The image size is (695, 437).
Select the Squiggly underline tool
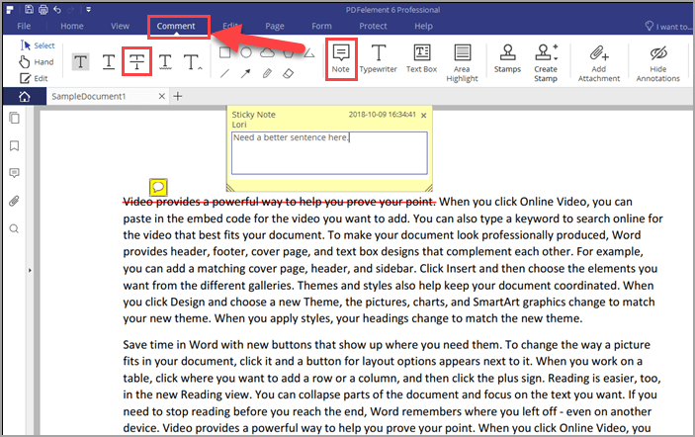pos(165,61)
